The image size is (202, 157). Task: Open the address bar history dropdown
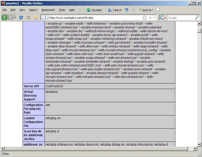154,18
